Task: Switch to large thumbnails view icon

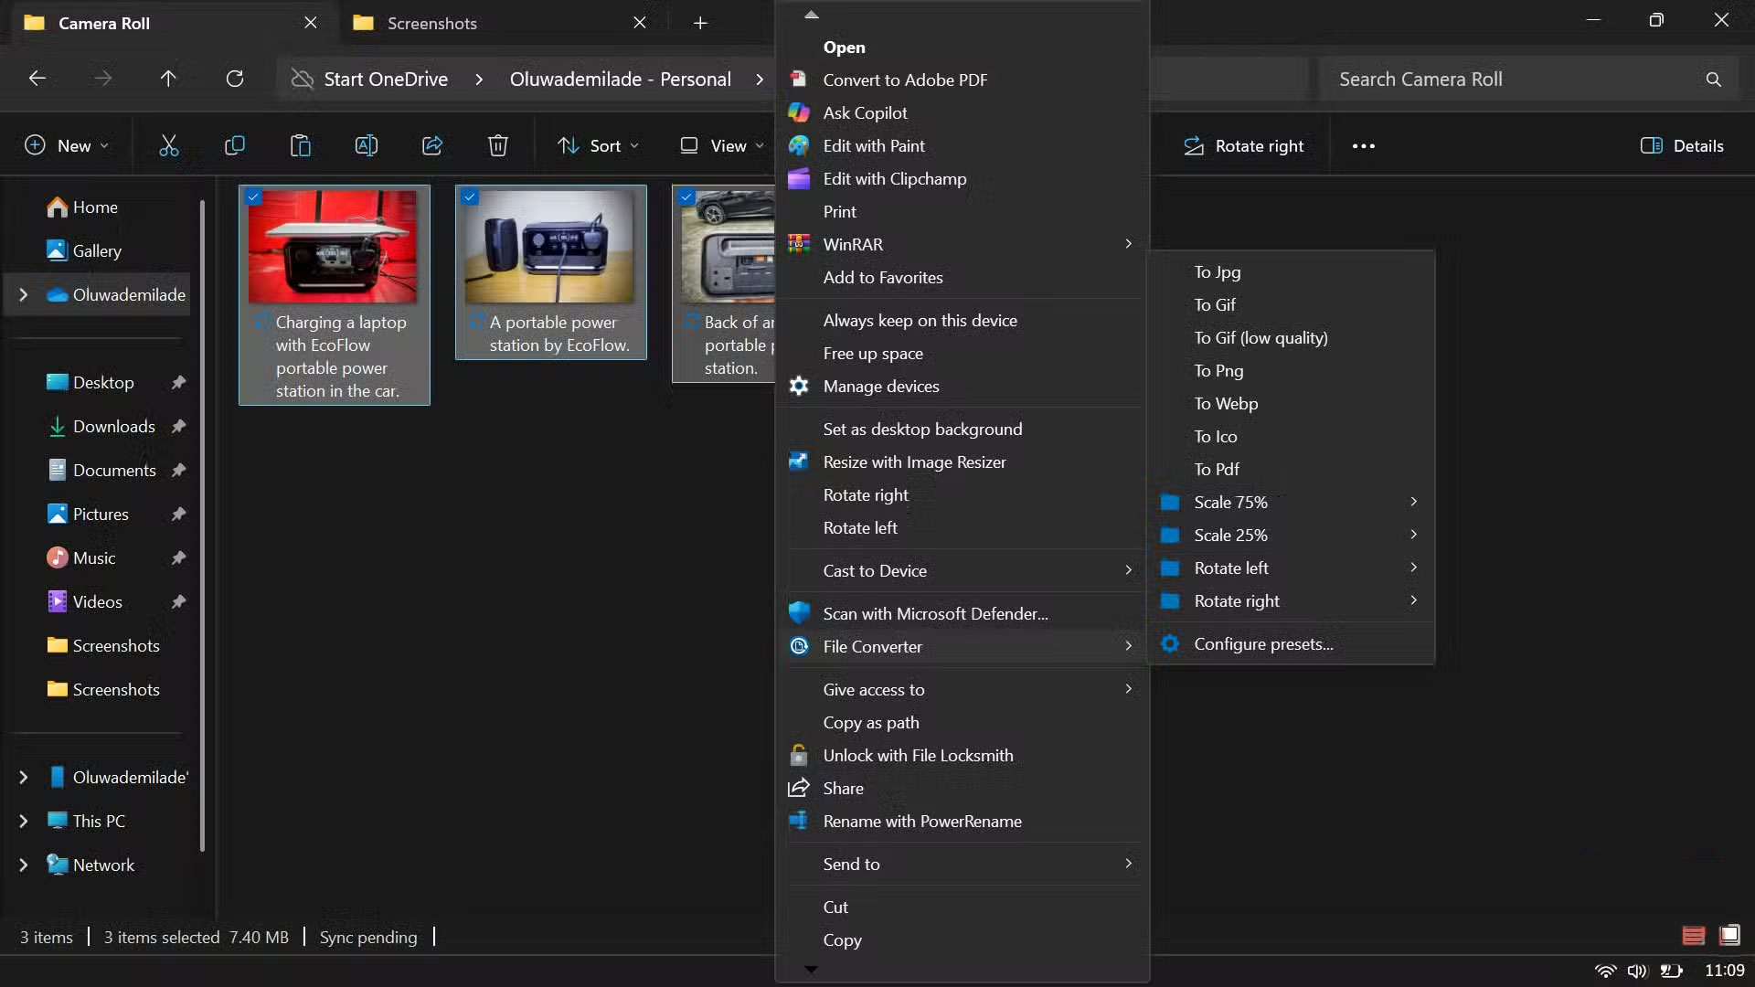Action: click(x=1729, y=935)
